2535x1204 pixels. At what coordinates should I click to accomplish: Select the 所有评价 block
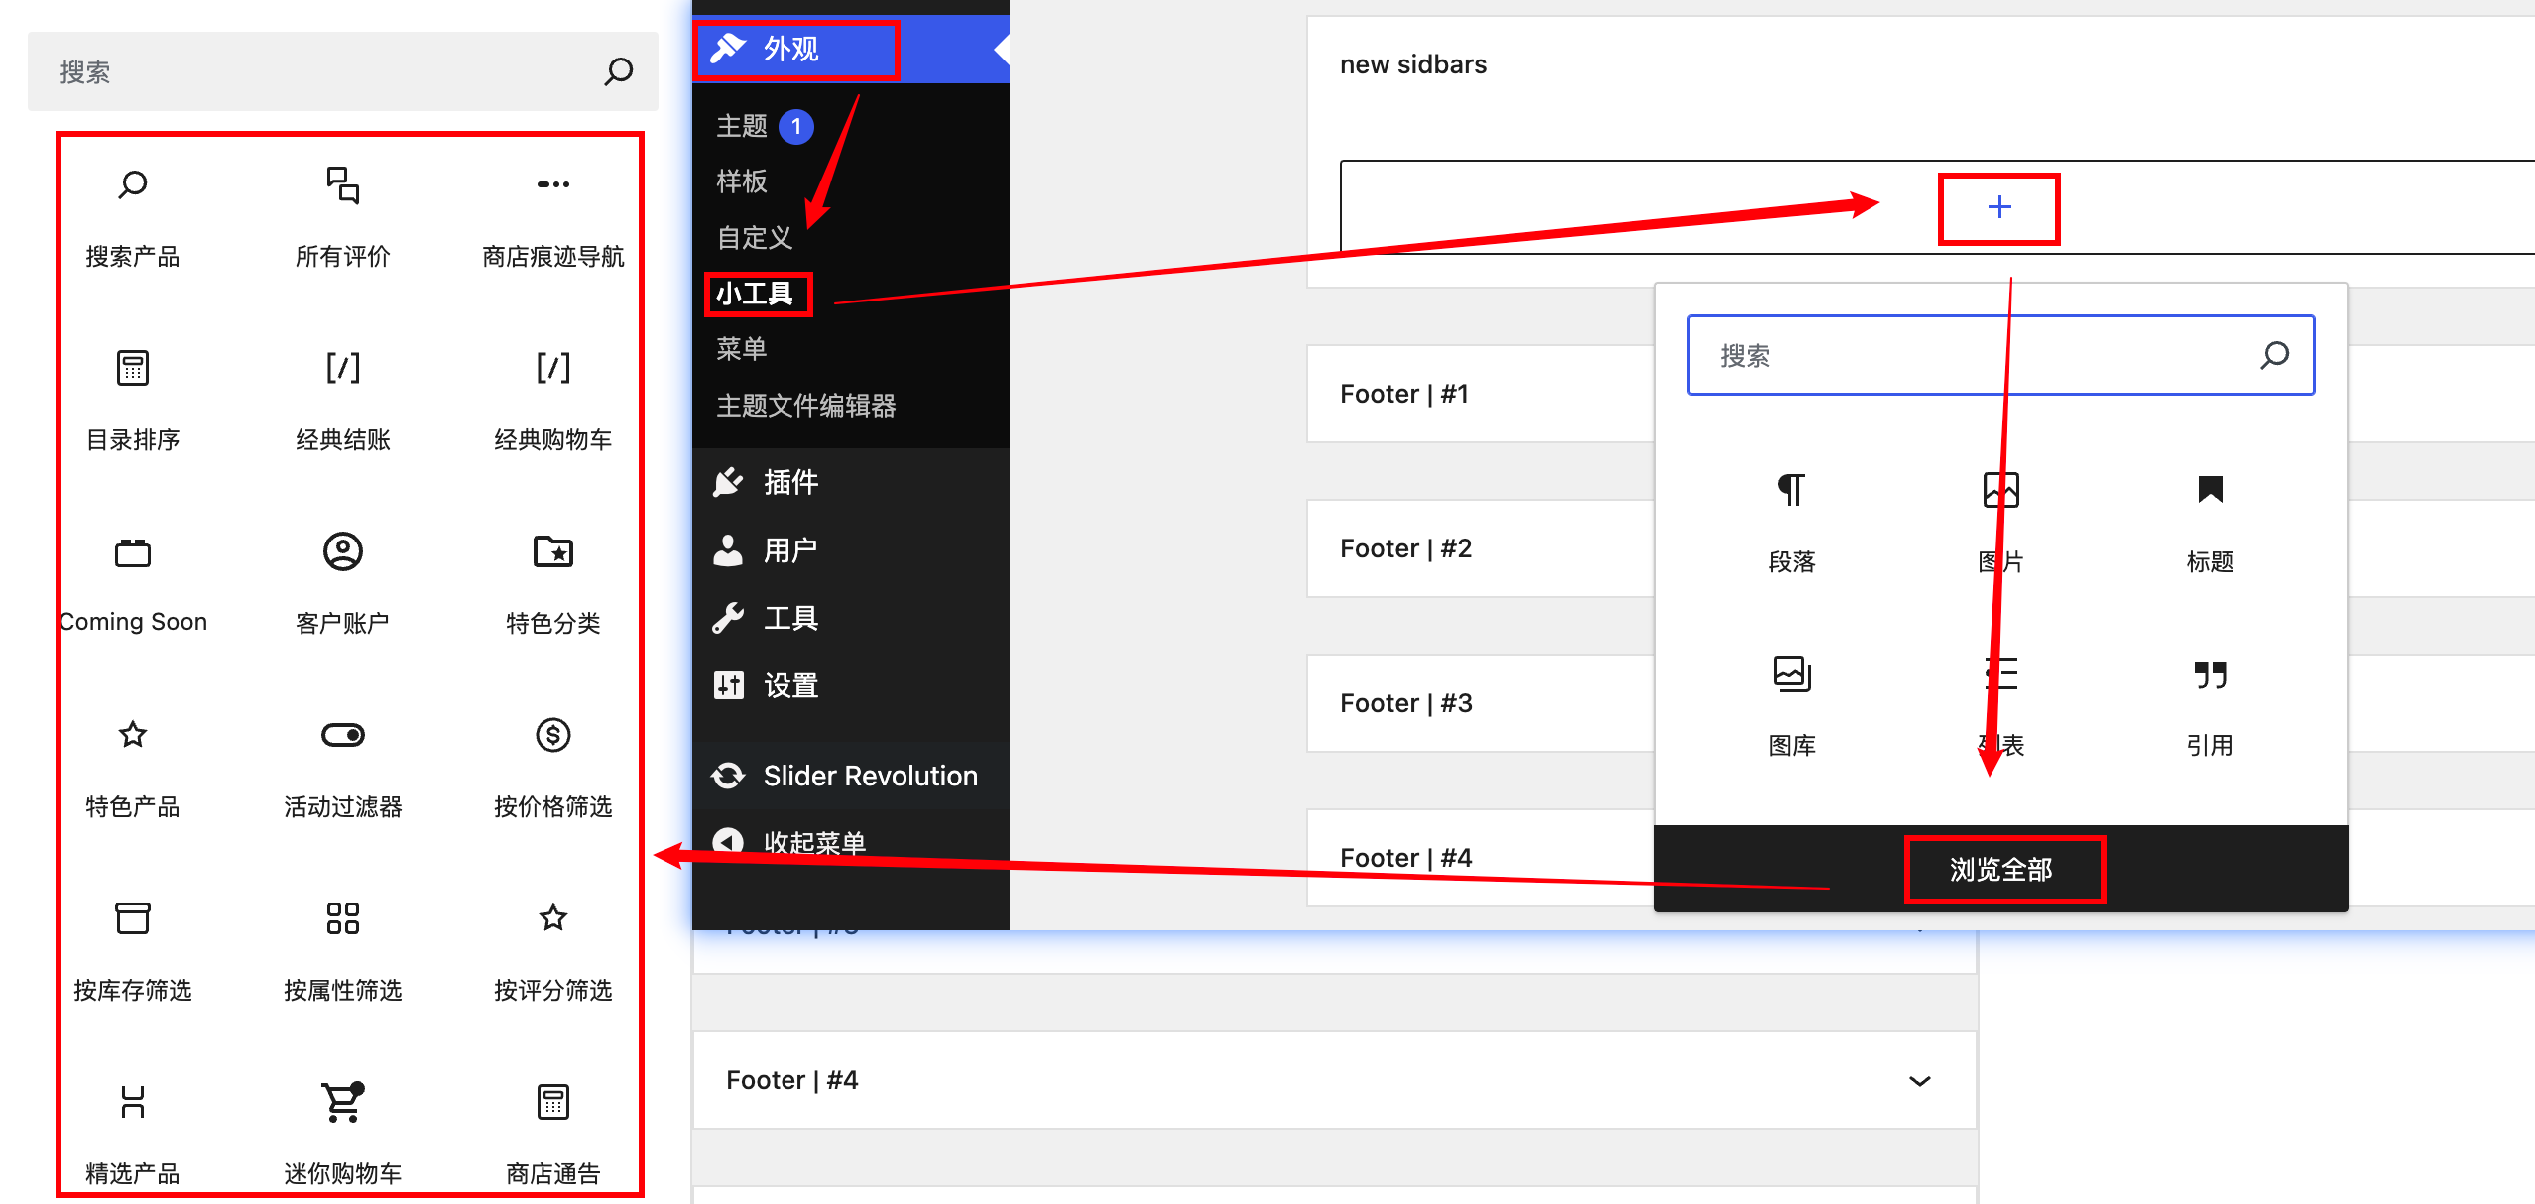[x=343, y=218]
